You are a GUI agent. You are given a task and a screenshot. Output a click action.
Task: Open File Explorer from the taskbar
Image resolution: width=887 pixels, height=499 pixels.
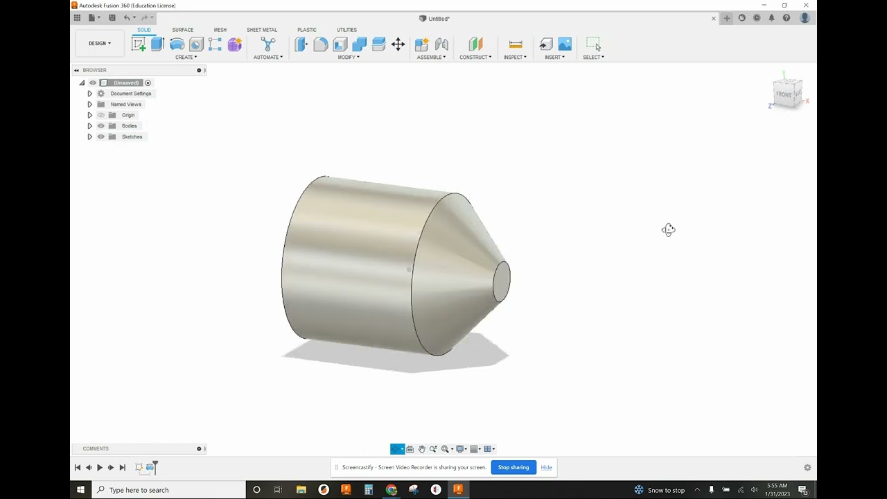[301, 490]
